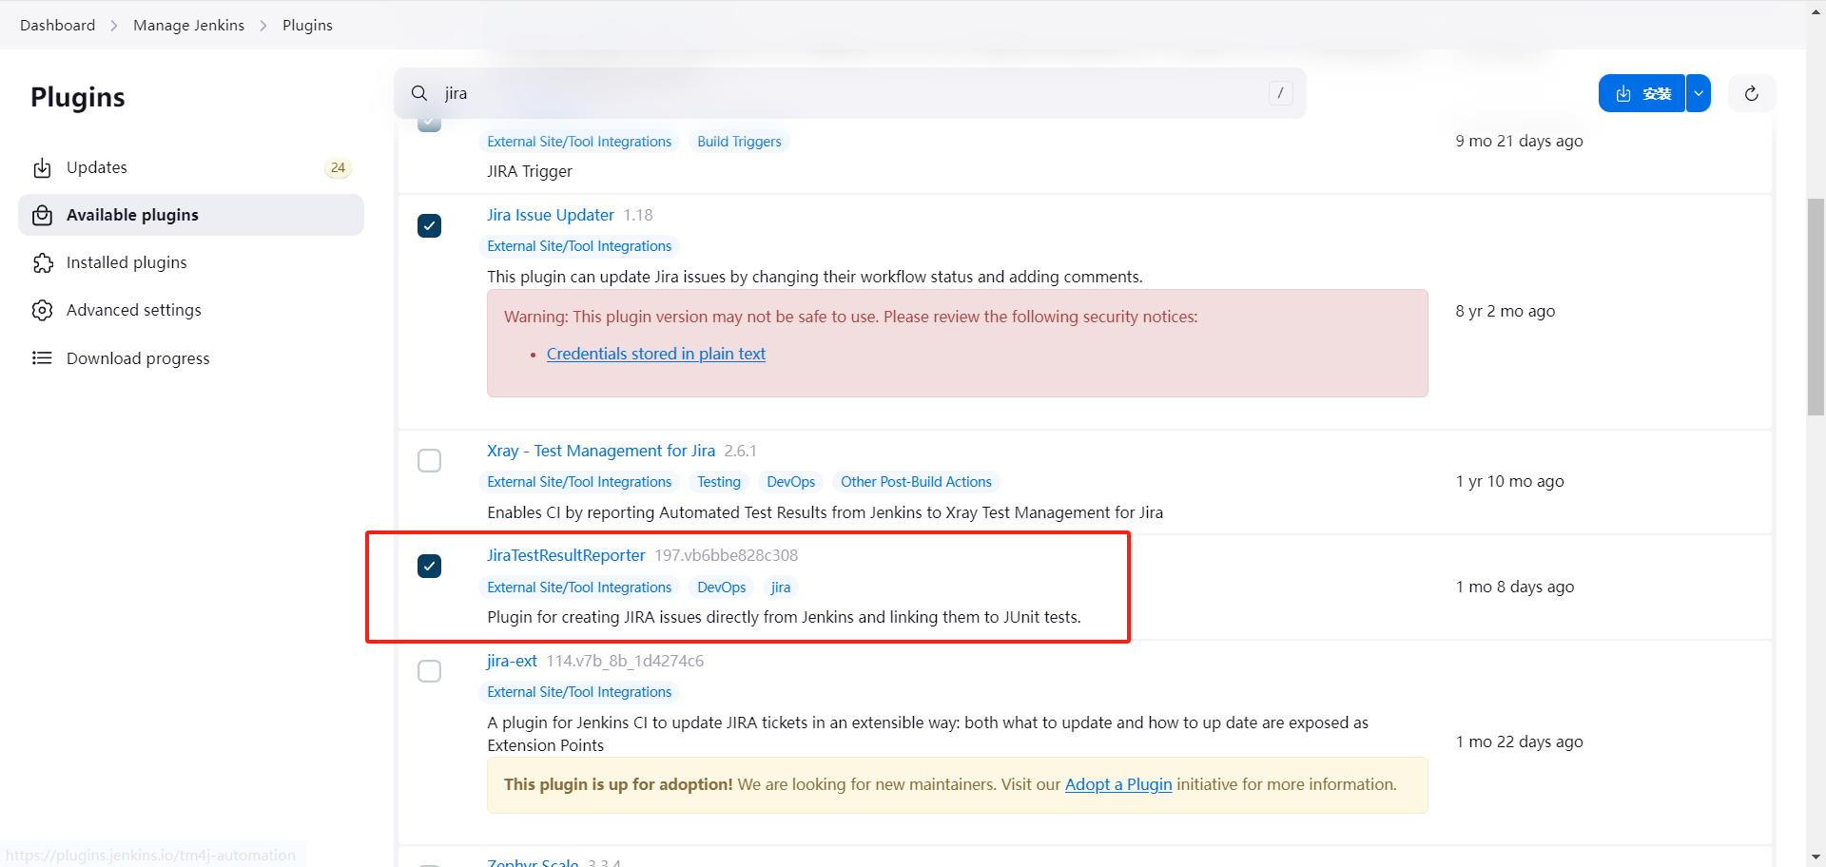Click the slash keyboard shortcut hint
Viewport: 1826px width, 867px height.
pos(1280,93)
